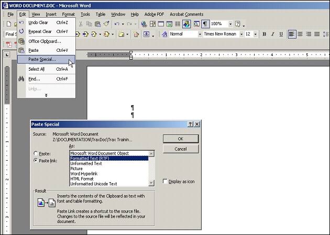
Task: Click the New Blank Document icon
Action: pyautogui.click(x=9, y=24)
